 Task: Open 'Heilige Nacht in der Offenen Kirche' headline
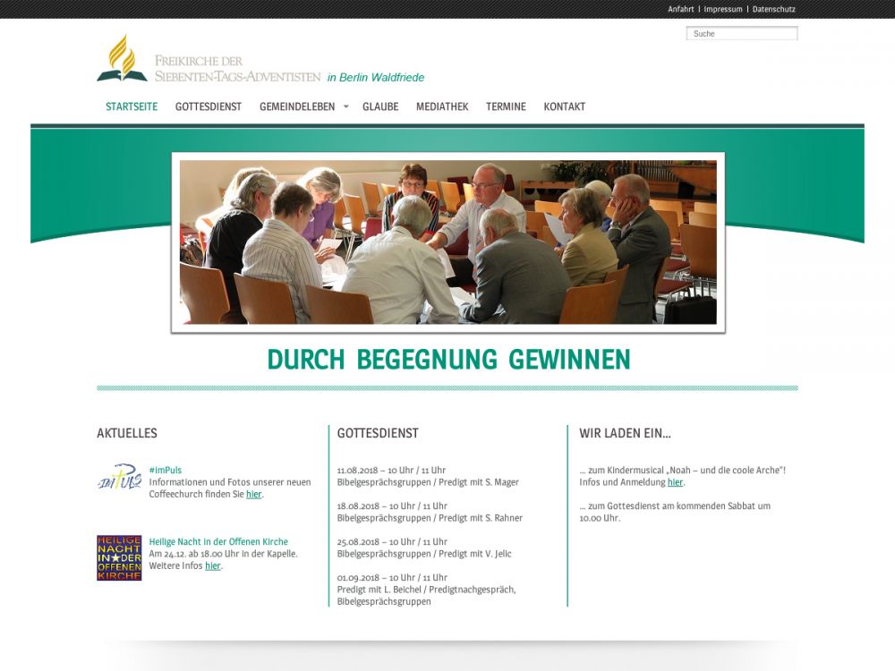(218, 542)
